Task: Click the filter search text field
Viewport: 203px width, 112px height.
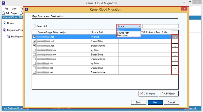Action: pos(160,26)
